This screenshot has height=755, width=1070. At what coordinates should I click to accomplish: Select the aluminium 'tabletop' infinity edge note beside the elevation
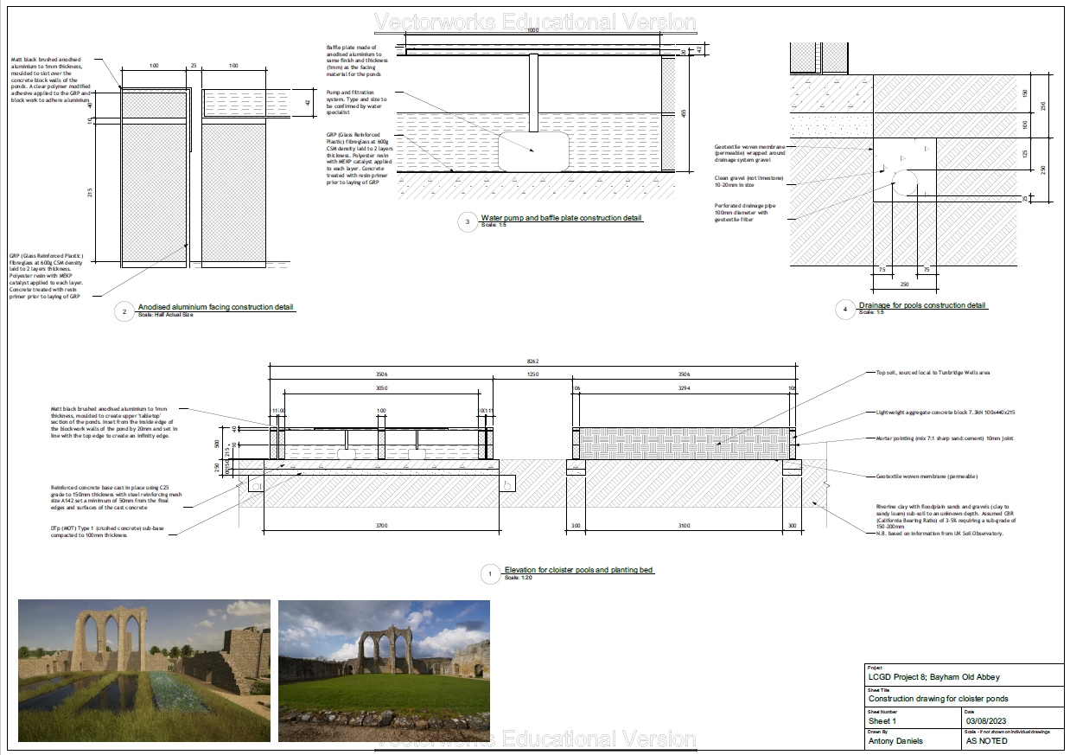(x=115, y=422)
